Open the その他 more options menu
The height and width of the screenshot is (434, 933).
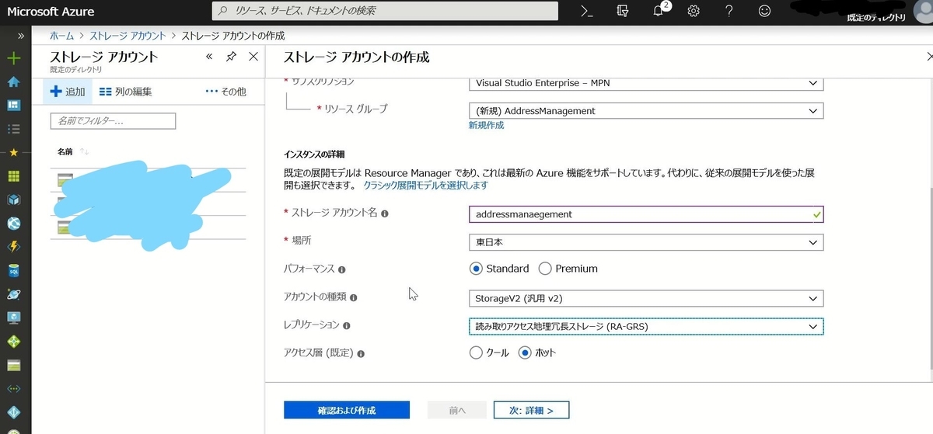pyautogui.click(x=225, y=92)
